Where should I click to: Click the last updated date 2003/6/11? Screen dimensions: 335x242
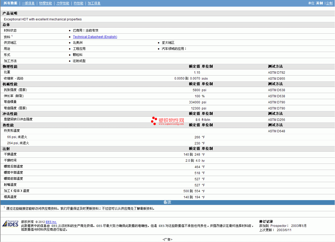(x=284, y=230)
